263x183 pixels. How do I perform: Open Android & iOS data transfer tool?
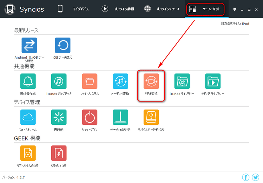tap(29, 45)
